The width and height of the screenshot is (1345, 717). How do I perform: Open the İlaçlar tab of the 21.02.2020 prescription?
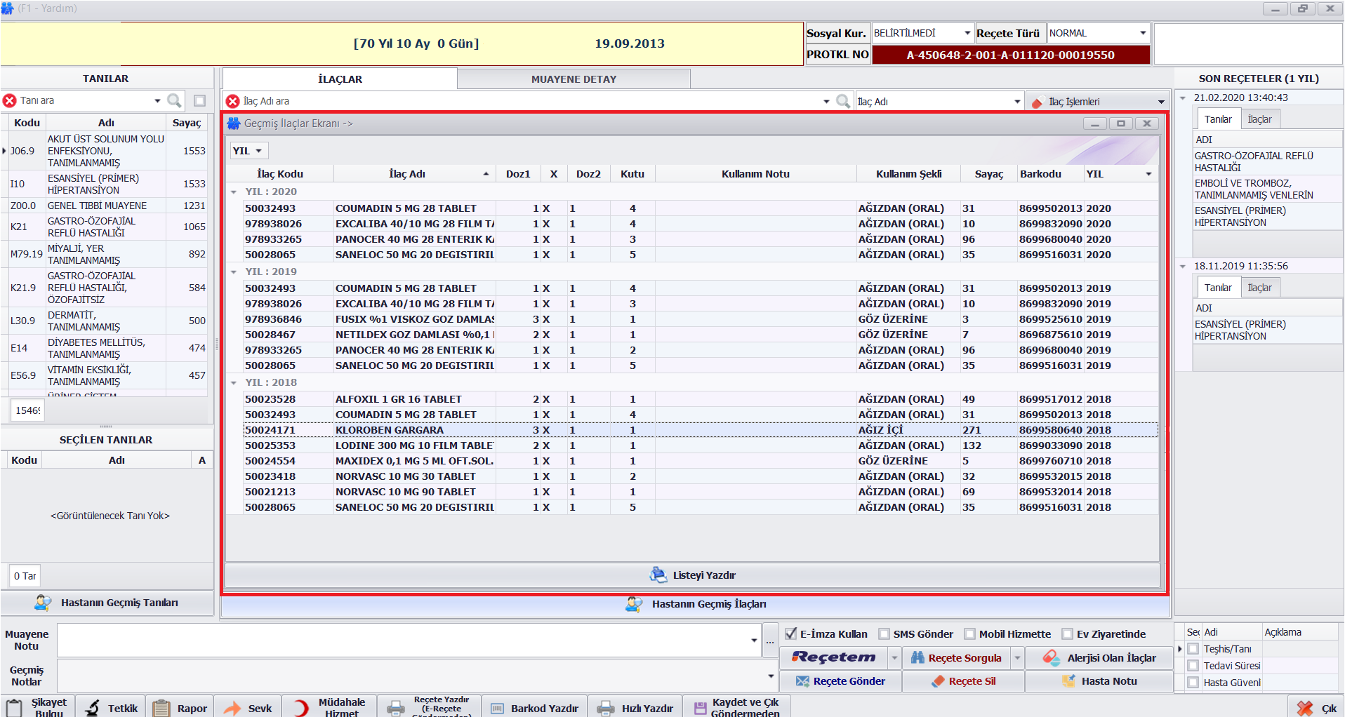tap(1259, 119)
